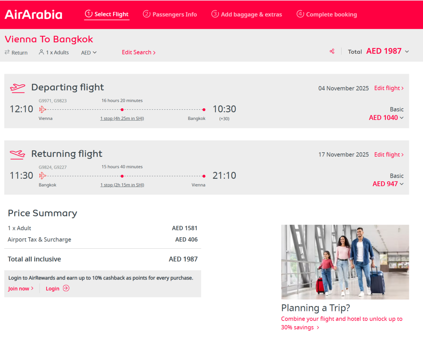Open the Add baggage & extras step

point(247,14)
